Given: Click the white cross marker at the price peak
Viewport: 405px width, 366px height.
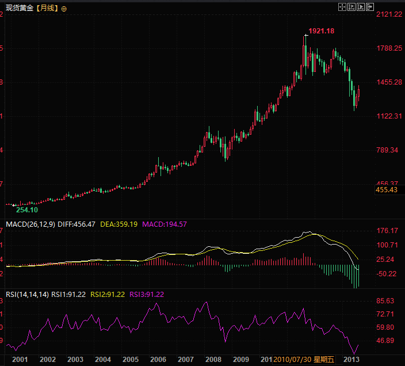Looking at the screenshot, I should pyautogui.click(x=306, y=36).
